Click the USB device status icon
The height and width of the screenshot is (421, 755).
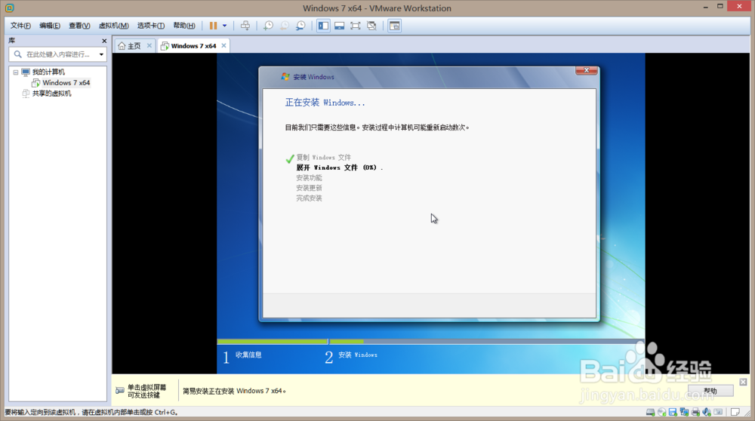point(718,412)
